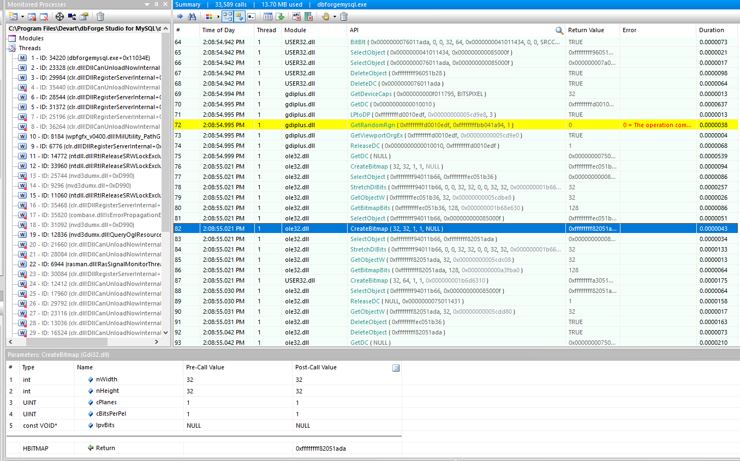Click the stop monitoring icon with red X
The width and height of the screenshot is (740, 461).
point(43,16)
